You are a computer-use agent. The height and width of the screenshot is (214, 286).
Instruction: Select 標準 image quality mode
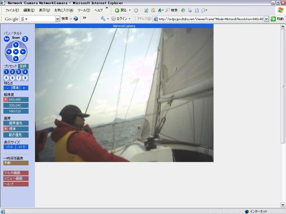pos(16,129)
